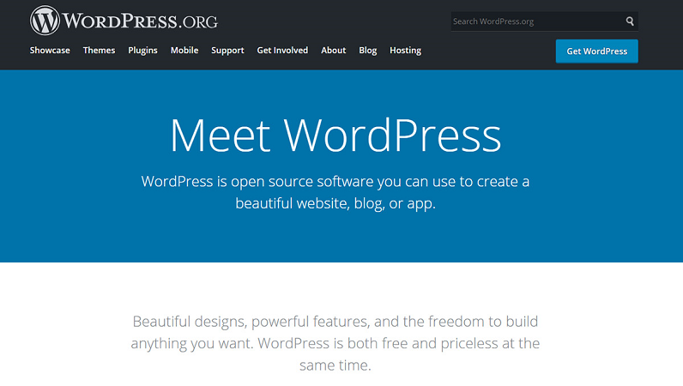
Task: Click the magnifying glass search icon
Action: tap(630, 21)
